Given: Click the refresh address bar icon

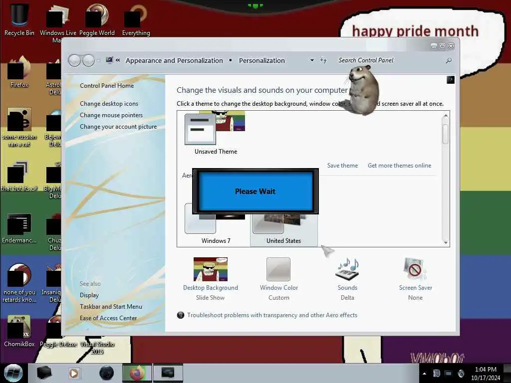Looking at the screenshot, I should coord(323,60).
